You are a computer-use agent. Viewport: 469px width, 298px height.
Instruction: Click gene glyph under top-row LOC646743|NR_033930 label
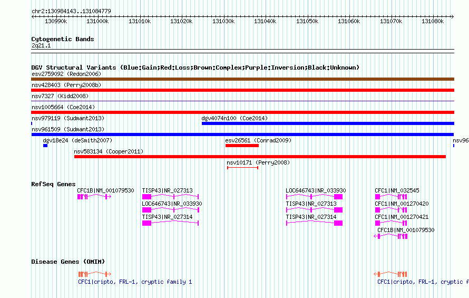[315, 197]
